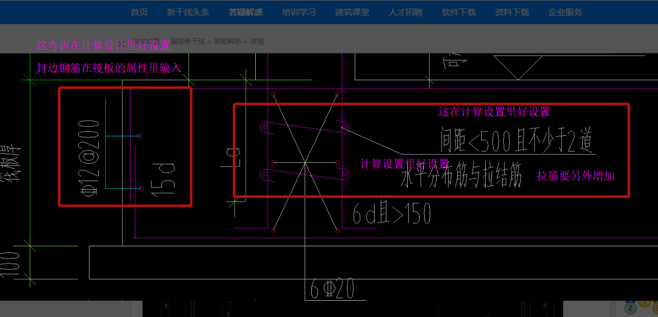658x317 pixels.
Task: Open the 首页 navigation item
Action: pyautogui.click(x=139, y=12)
